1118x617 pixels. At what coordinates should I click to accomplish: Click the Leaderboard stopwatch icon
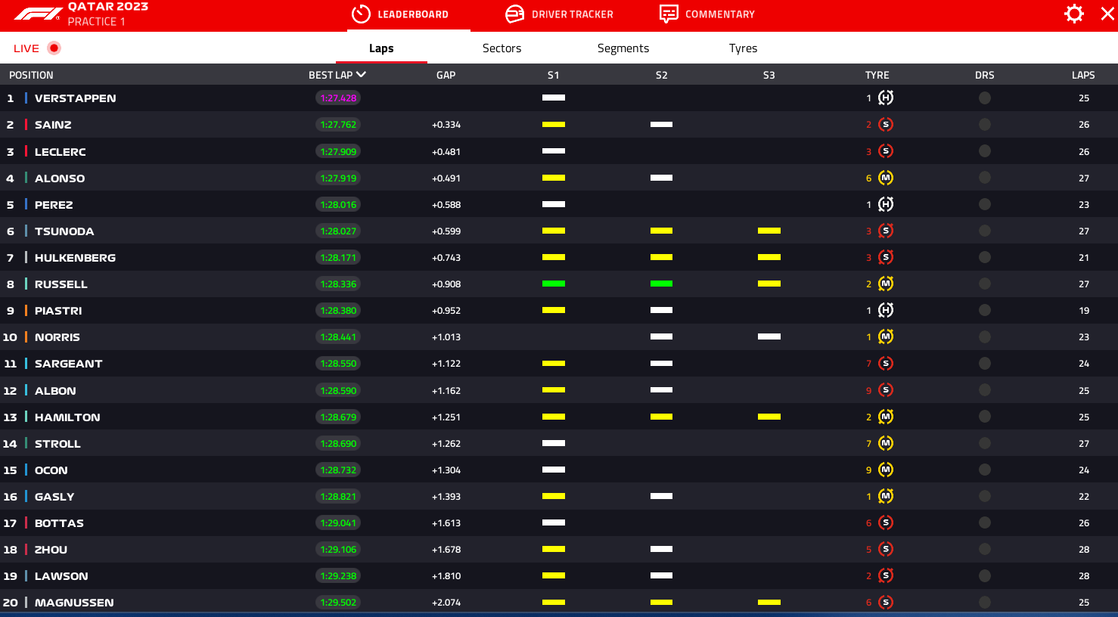361,14
